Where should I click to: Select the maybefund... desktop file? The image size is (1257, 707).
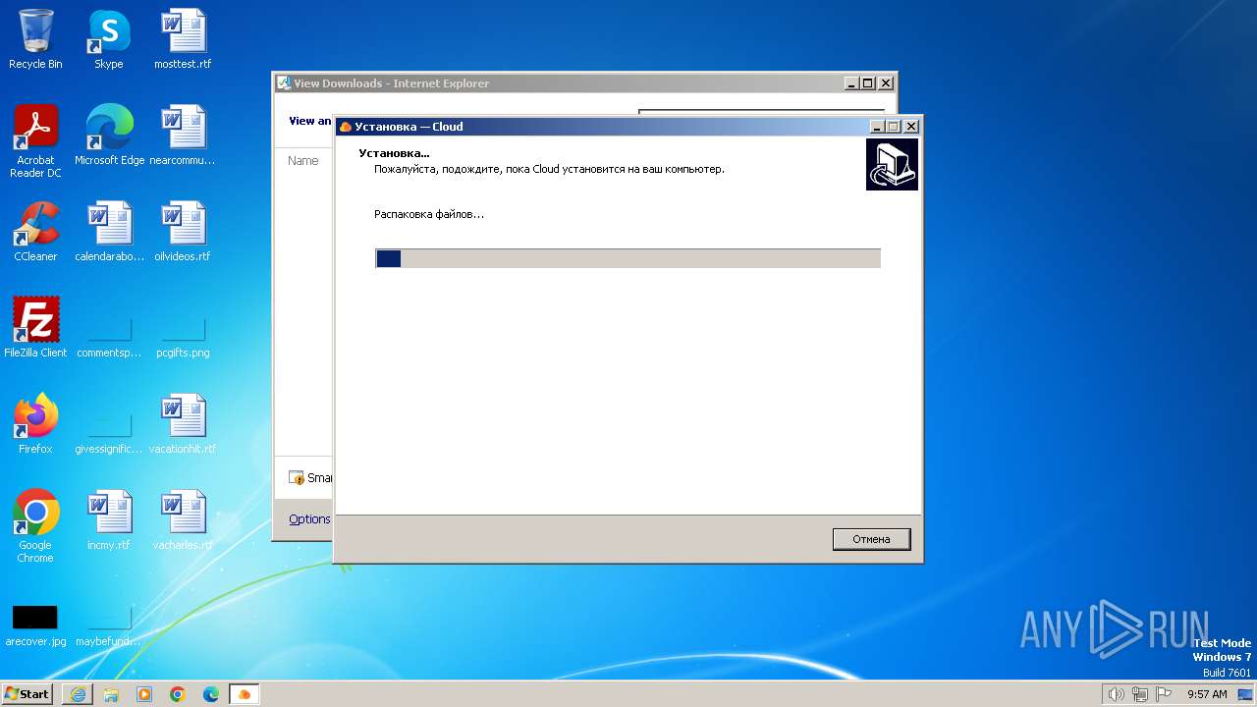[x=109, y=625]
